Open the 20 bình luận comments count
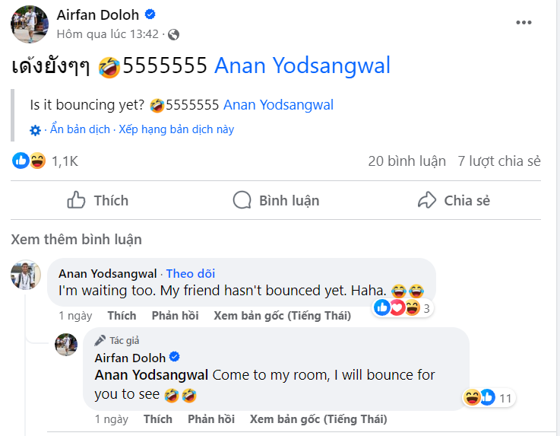Viewport: 560px width, 436px height. [407, 161]
